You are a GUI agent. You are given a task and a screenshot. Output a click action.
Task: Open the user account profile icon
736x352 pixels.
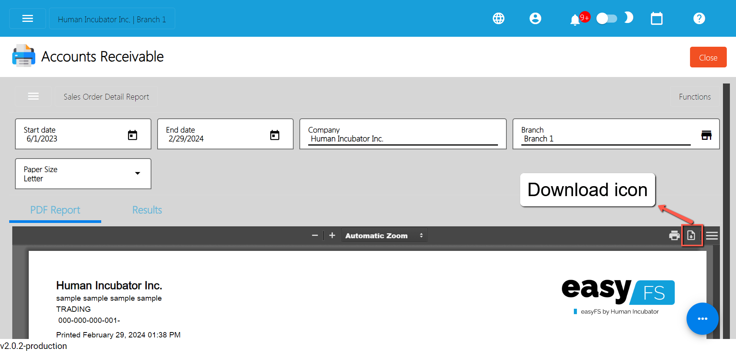coord(535,18)
